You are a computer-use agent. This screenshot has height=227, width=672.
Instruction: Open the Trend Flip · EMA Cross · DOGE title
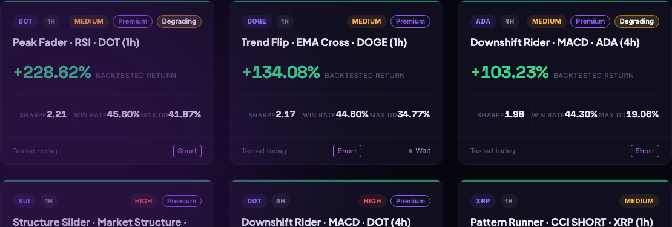(x=324, y=42)
